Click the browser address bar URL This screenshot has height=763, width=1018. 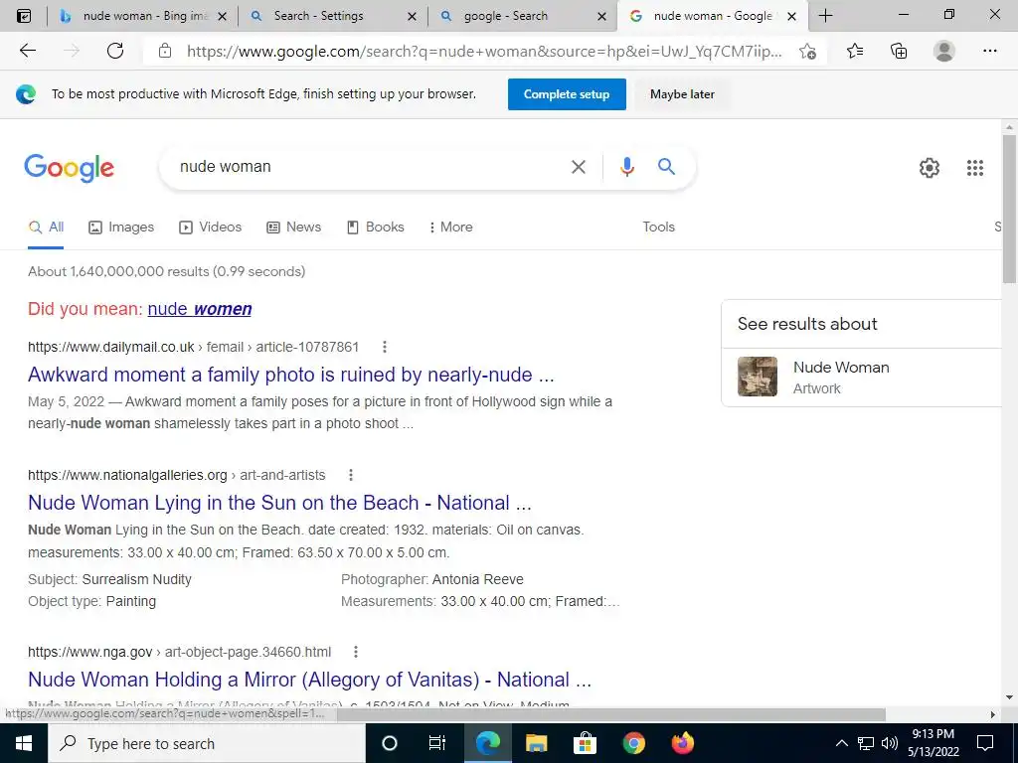click(484, 51)
